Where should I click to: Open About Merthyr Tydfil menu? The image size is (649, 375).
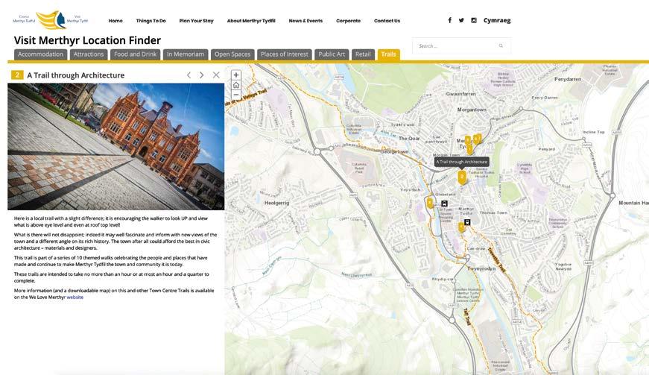251,21
